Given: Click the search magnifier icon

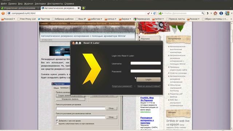Looking at the screenshot, I should tap(203, 13).
